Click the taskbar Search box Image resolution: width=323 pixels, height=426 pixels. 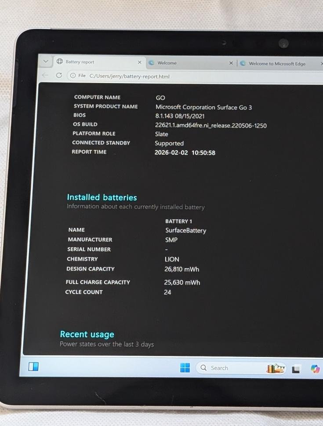[x=241, y=368]
